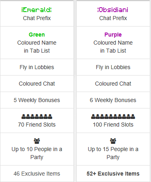Viewport: 151px width, 182px height.
Task: Click the 70 Friend Slots people icons
Action: (37, 117)
